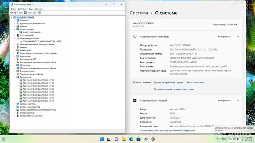Collapse the Характеристики устройства section chevron
255x143 pixels.
tap(238, 36)
